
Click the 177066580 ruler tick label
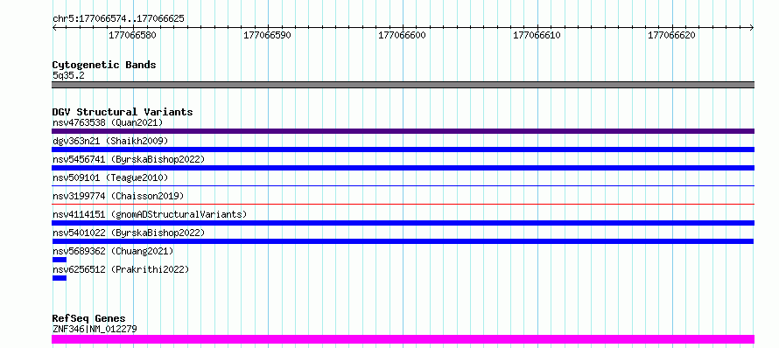[132, 36]
